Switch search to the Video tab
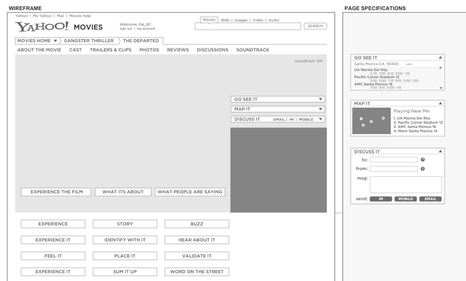466x281 pixels. pyautogui.click(x=258, y=20)
